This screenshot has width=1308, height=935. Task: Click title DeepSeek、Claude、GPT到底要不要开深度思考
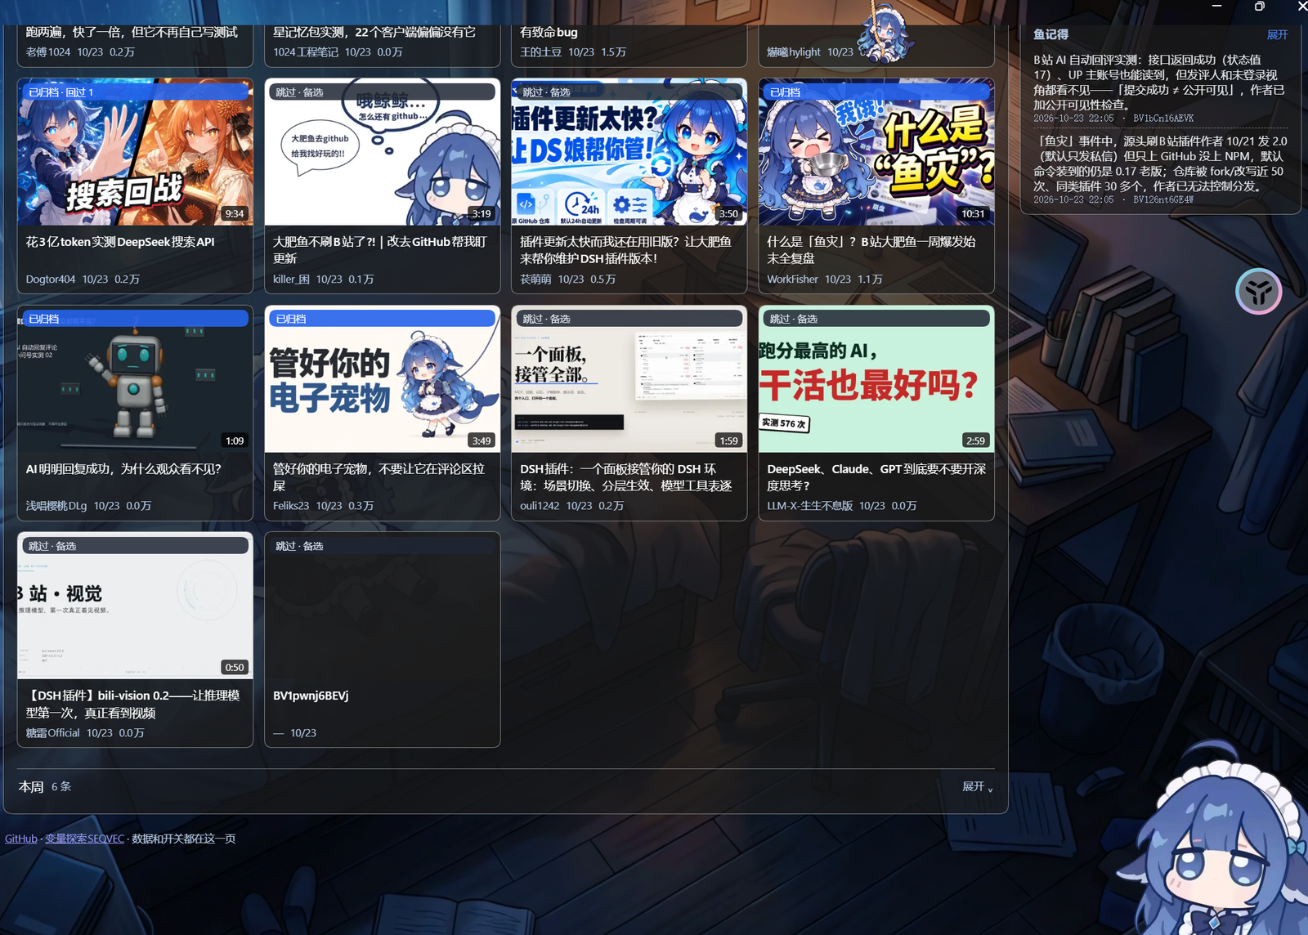pos(876,477)
